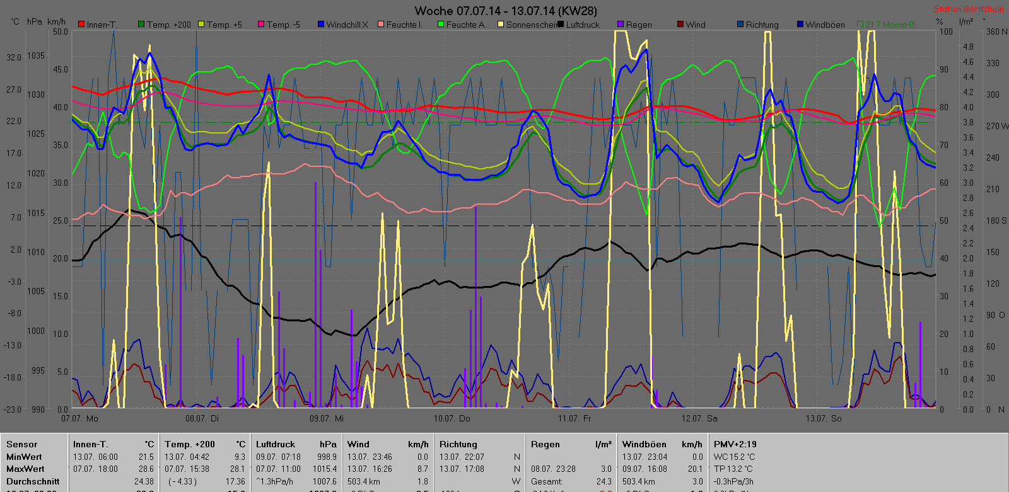Select the Regen legend label
Image resolution: width=1009 pixels, height=492 pixels.
pos(639,25)
